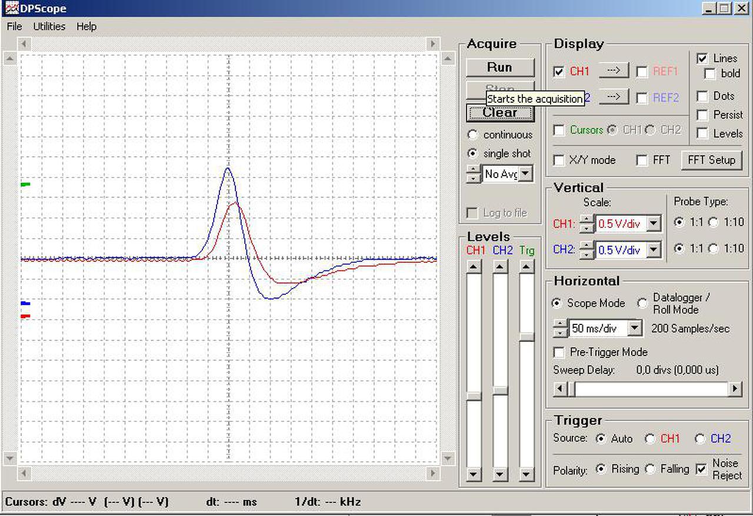This screenshot has height=516, width=753.
Task: Step the CH1 scale spinner
Action: pyautogui.click(x=587, y=224)
